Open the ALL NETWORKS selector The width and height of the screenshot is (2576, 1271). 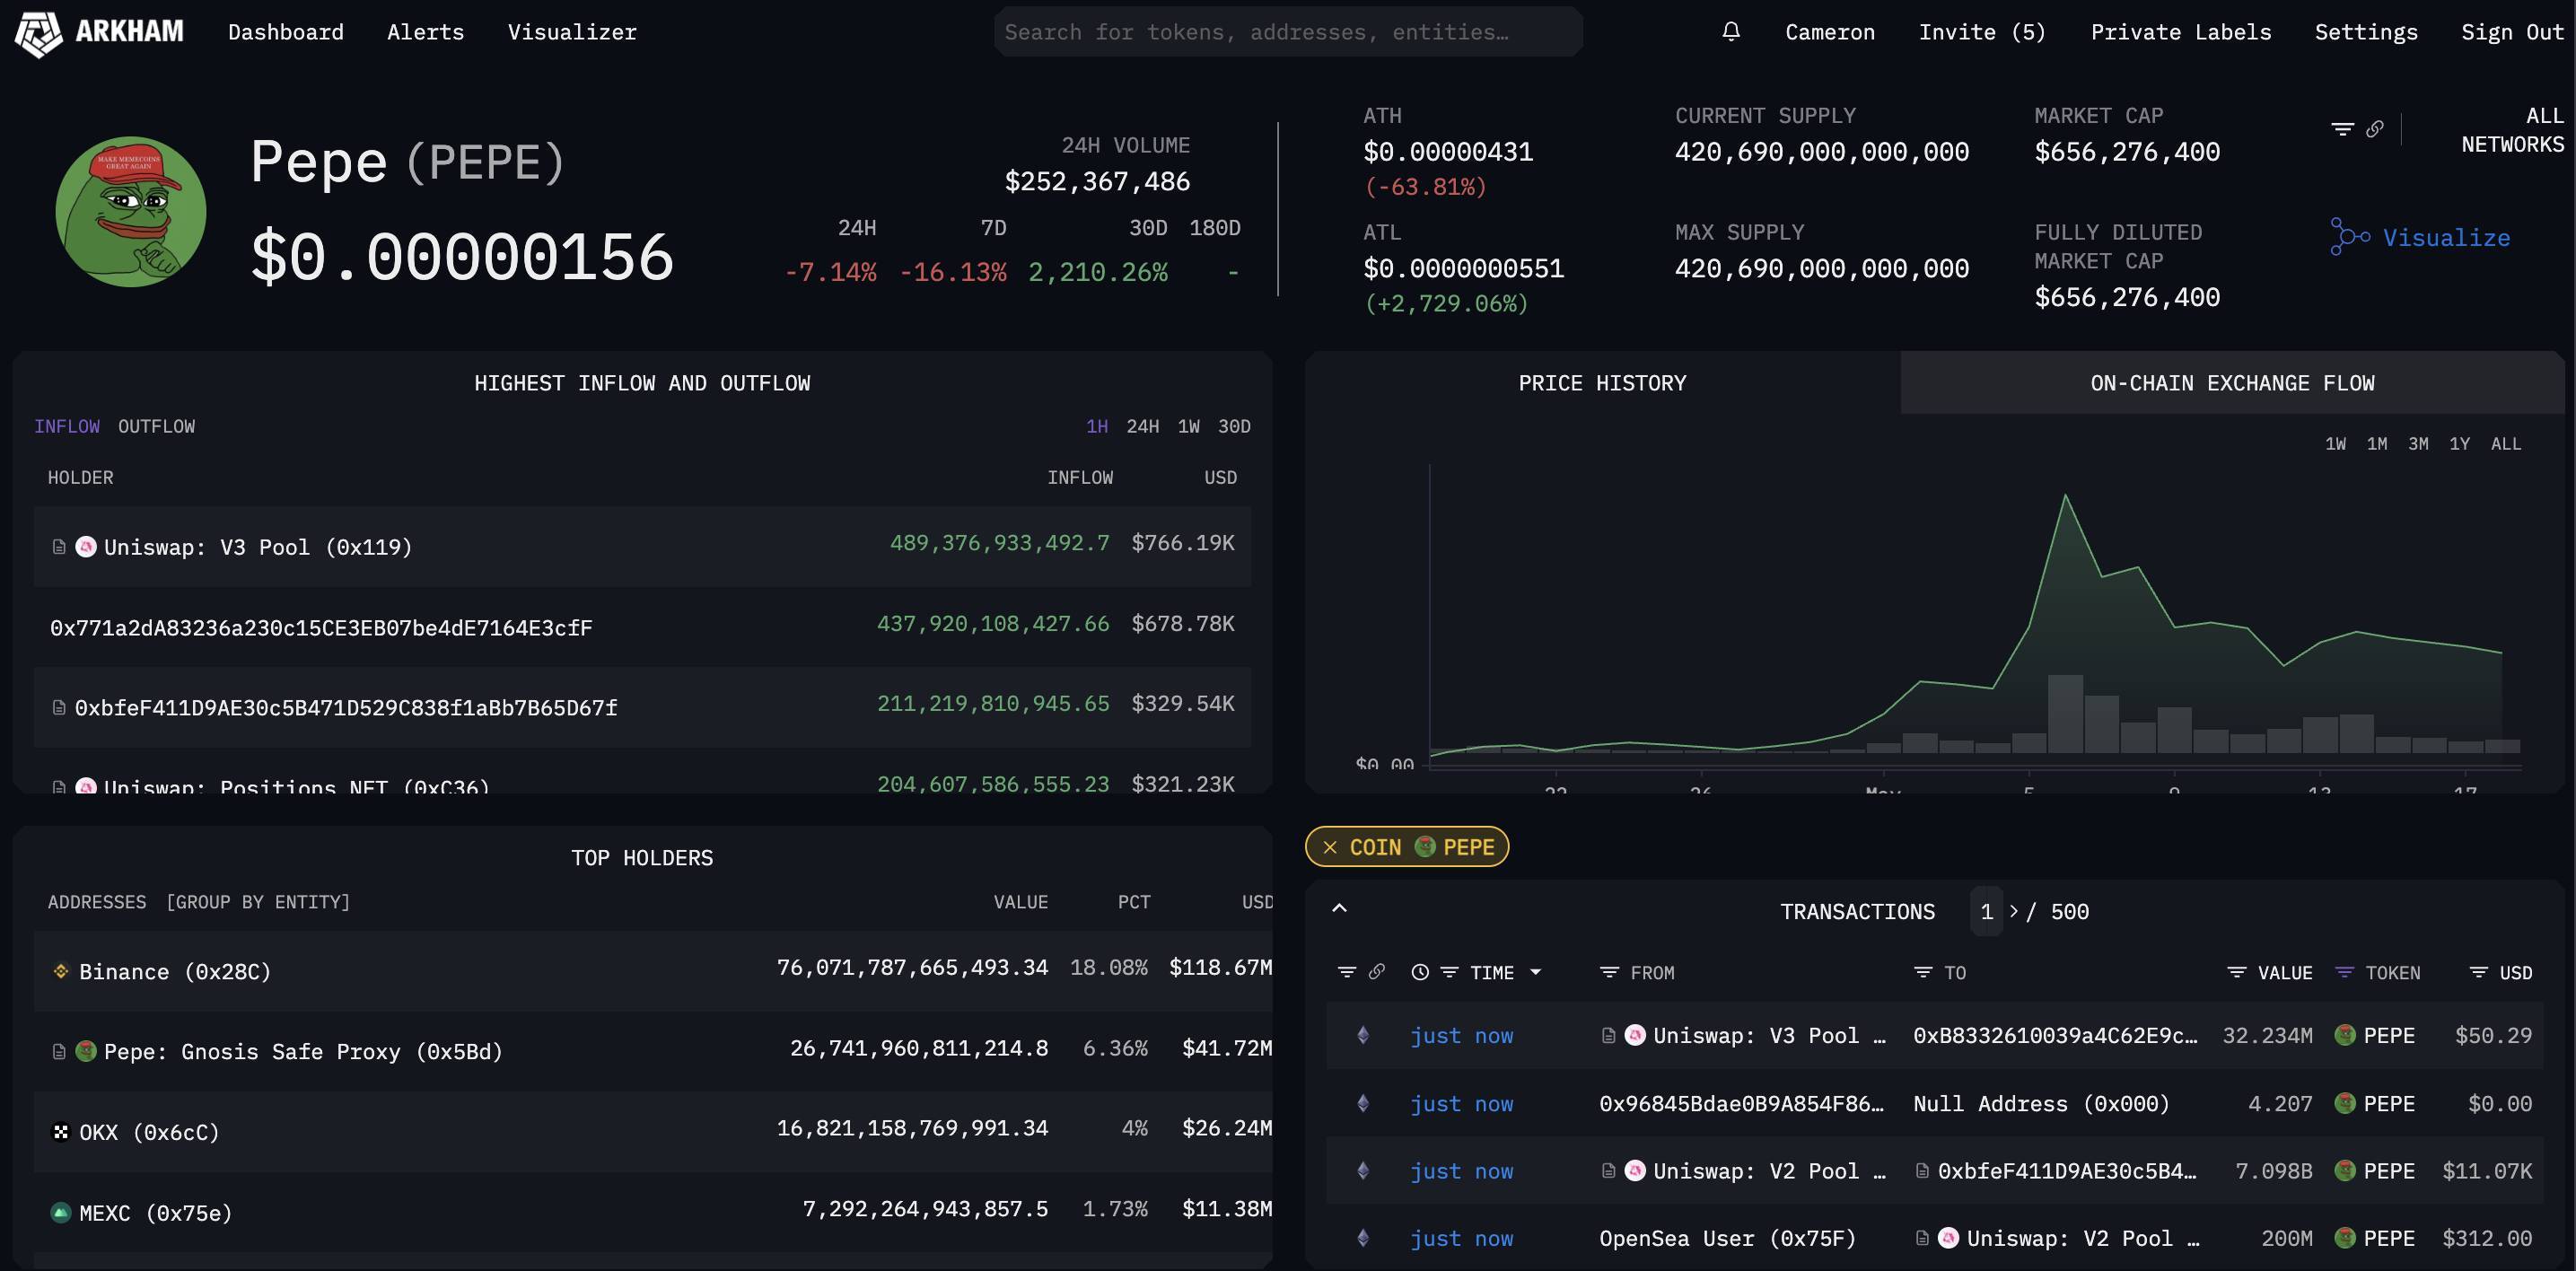point(2512,130)
